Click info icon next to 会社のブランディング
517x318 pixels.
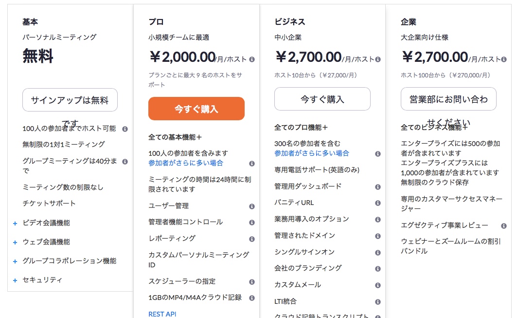point(378,269)
